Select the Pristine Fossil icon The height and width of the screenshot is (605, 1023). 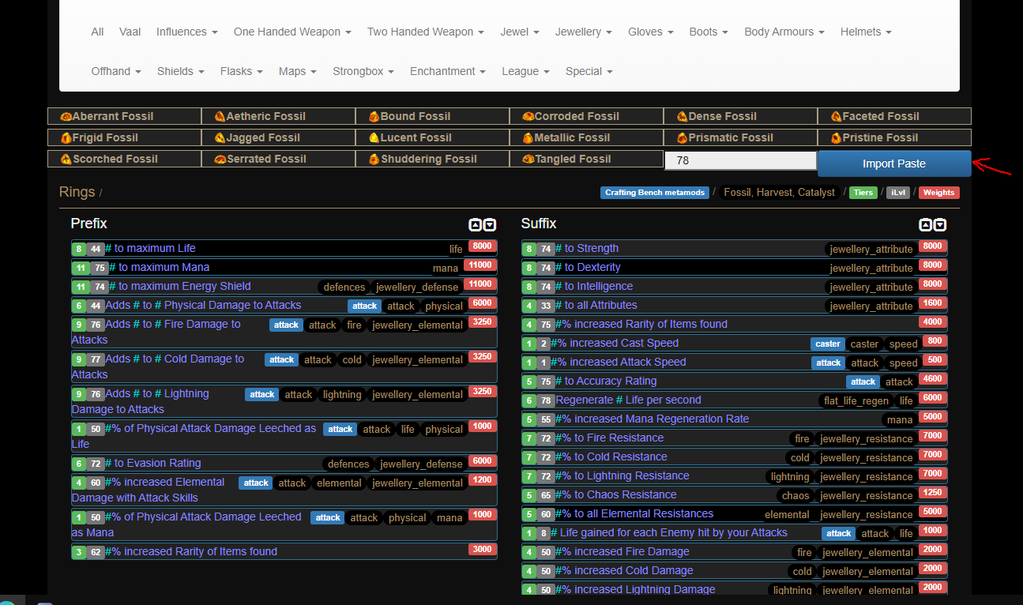pyautogui.click(x=837, y=138)
